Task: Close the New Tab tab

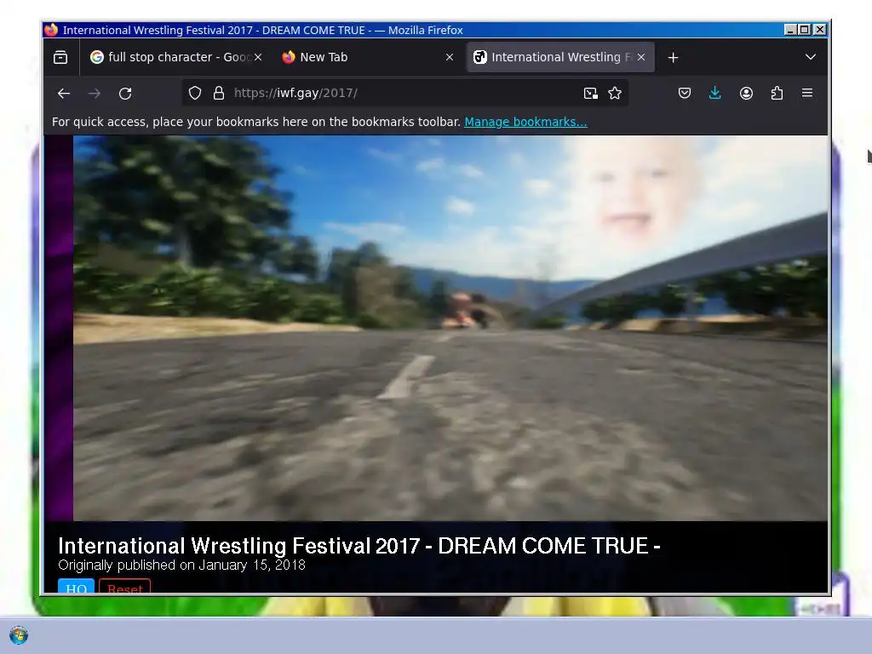Action: pos(450,57)
